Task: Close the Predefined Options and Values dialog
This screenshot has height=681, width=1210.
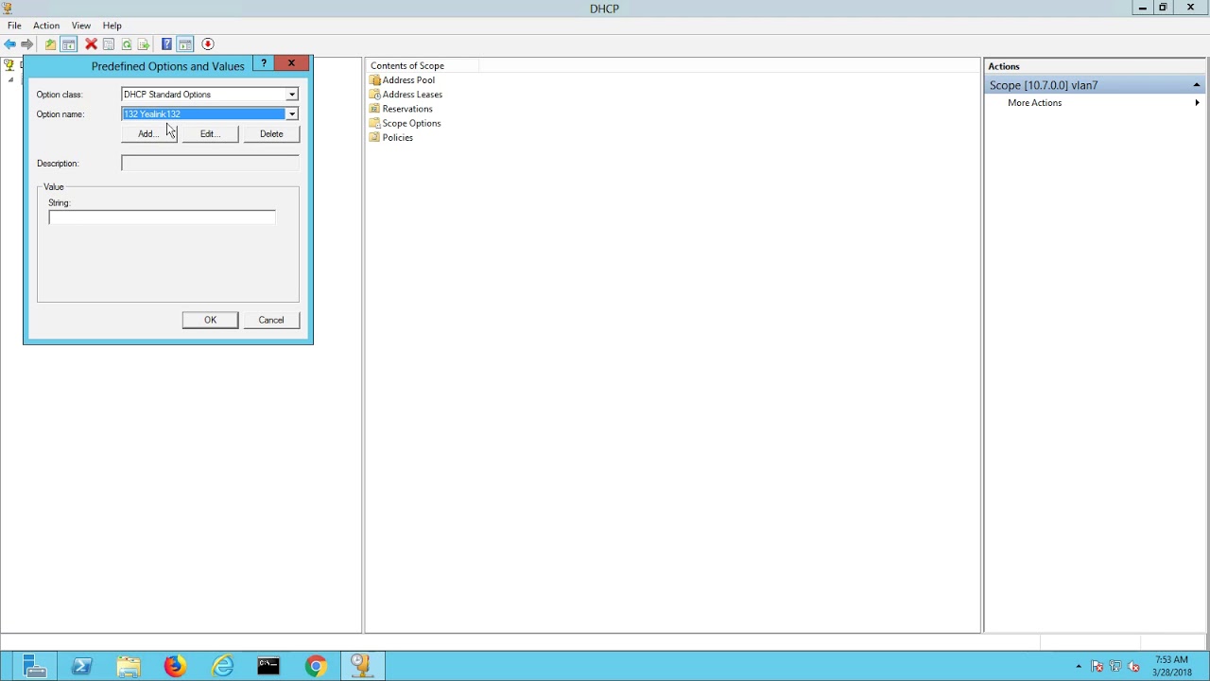Action: 291,63
